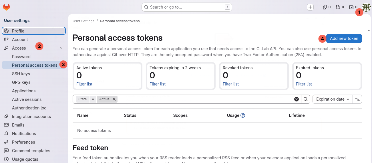Viewport: 372px width, 163px height.
Task: Open Active sessions page
Action: [27, 99]
